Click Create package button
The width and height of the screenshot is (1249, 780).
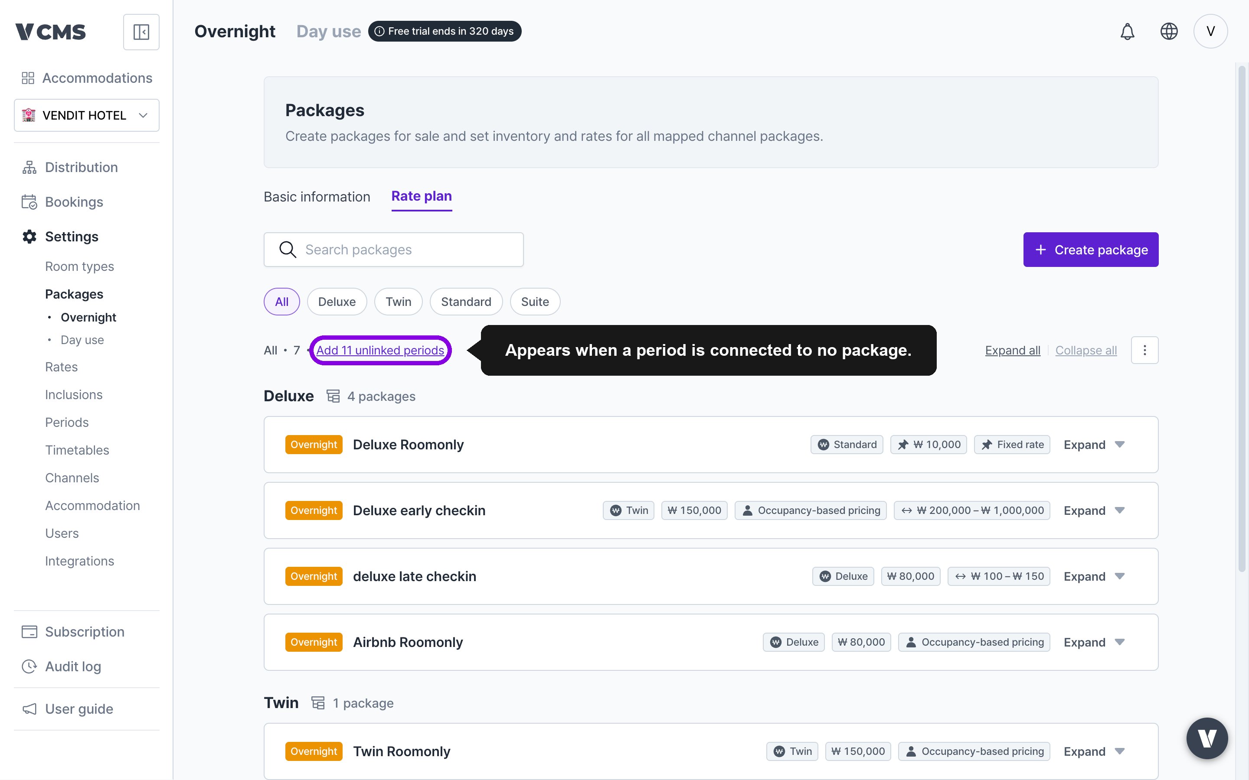point(1091,250)
